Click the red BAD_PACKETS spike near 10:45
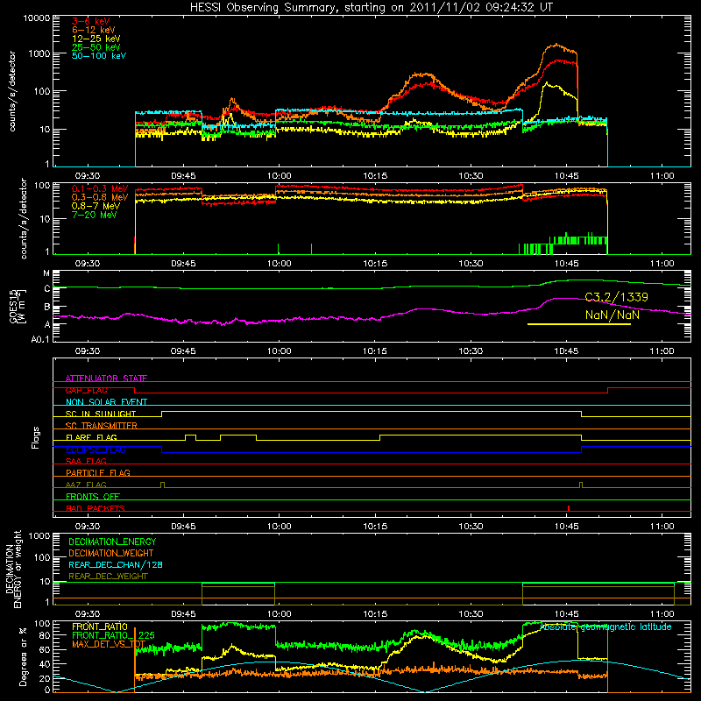The height and width of the screenshot is (701, 701). pyautogui.click(x=568, y=508)
